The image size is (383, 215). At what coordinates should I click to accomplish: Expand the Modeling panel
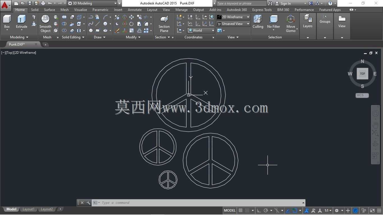[x=19, y=37]
